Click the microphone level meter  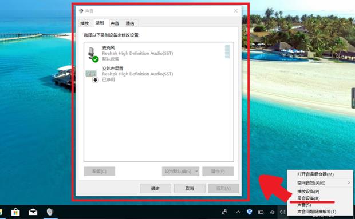click(x=227, y=51)
